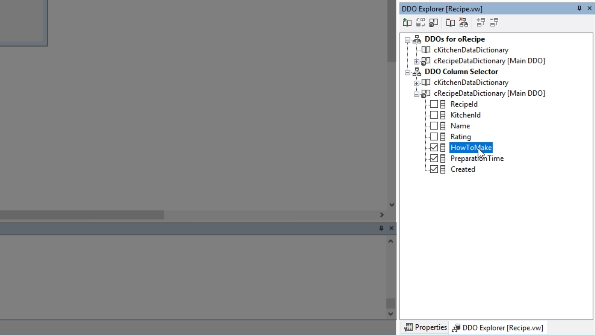Check the RecipeId column checkbox
The image size is (595, 335).
(x=434, y=104)
